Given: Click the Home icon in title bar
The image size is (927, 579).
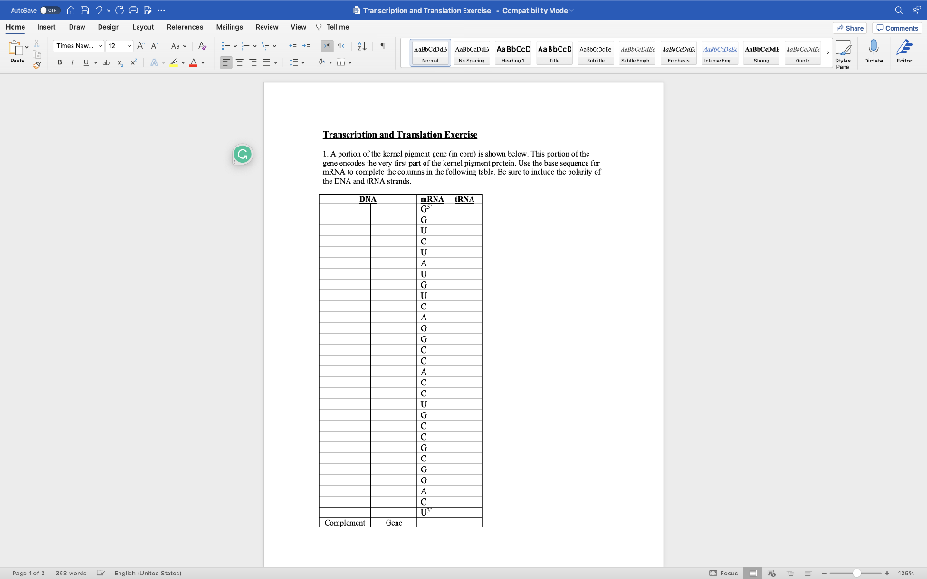Looking at the screenshot, I should coord(71,11).
